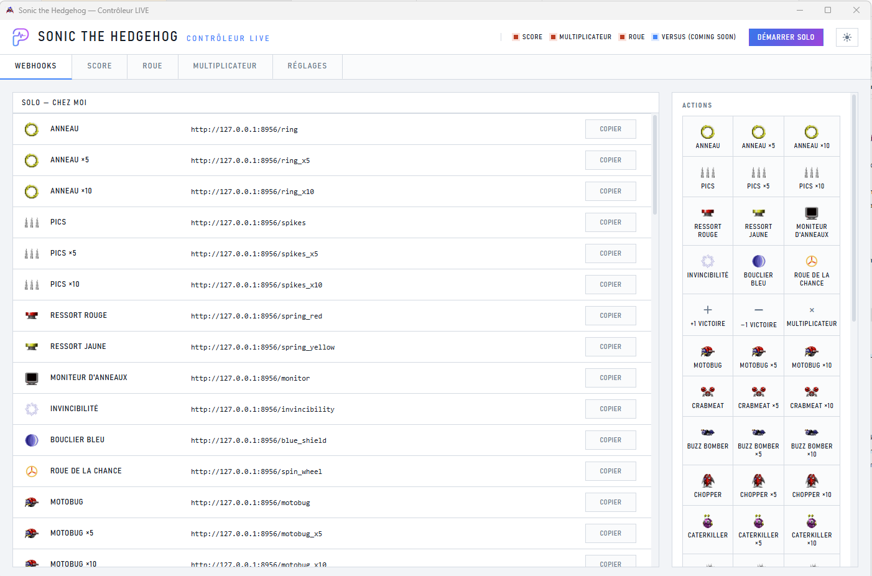The height and width of the screenshot is (576, 872).
Task: Click the URL text ending in /spin_wheel
Action: pyautogui.click(x=256, y=471)
